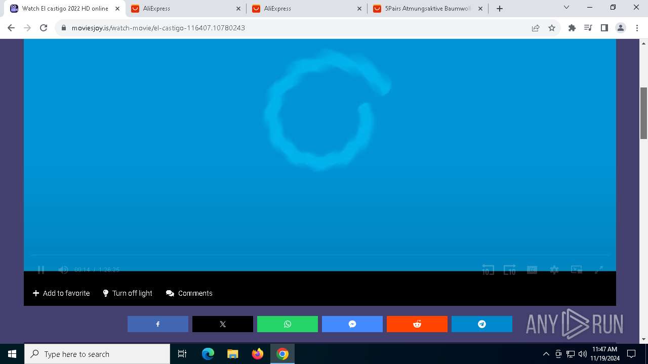Click the page vertical scrollbar thumb
The height and width of the screenshot is (364, 648).
pyautogui.click(x=643, y=113)
